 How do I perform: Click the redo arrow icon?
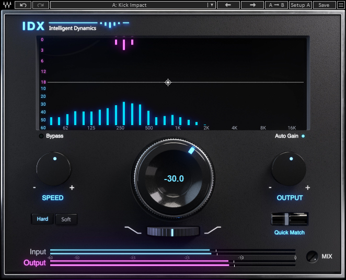pyautogui.click(x=40, y=5)
